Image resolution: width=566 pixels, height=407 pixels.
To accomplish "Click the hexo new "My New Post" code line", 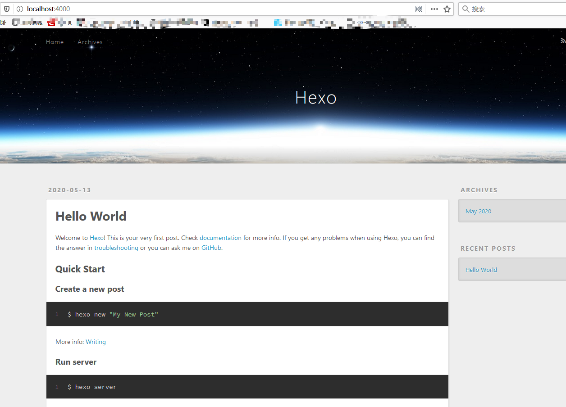I will (x=113, y=314).
